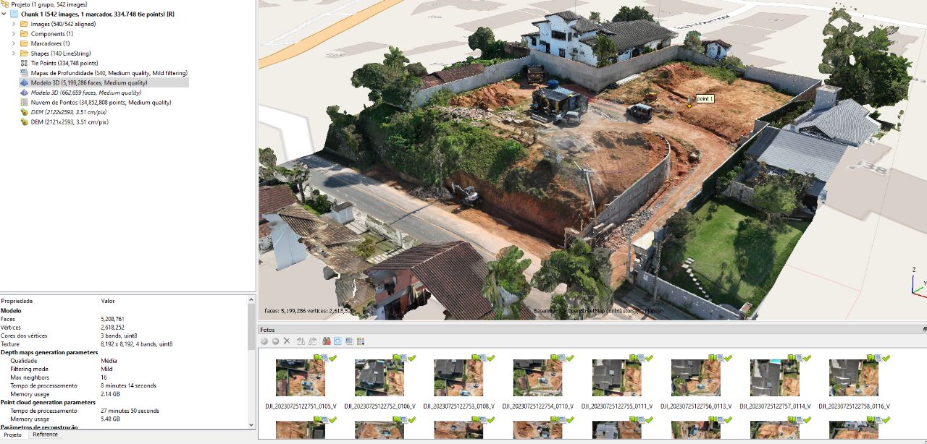Switch to the Projeto tab
927x444 pixels.
[13, 435]
